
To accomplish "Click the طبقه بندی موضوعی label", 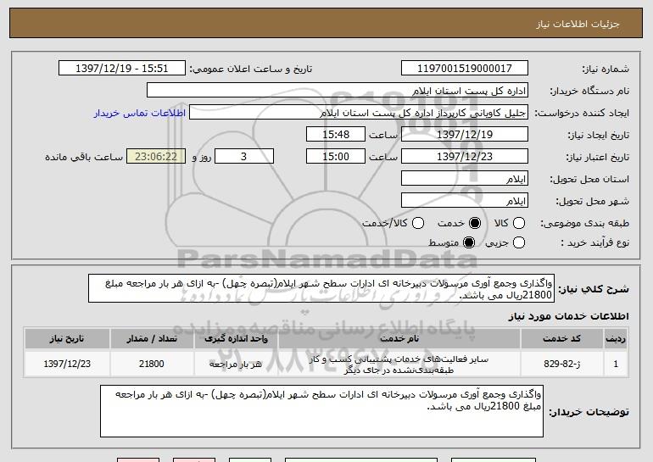I will click(x=584, y=223).
